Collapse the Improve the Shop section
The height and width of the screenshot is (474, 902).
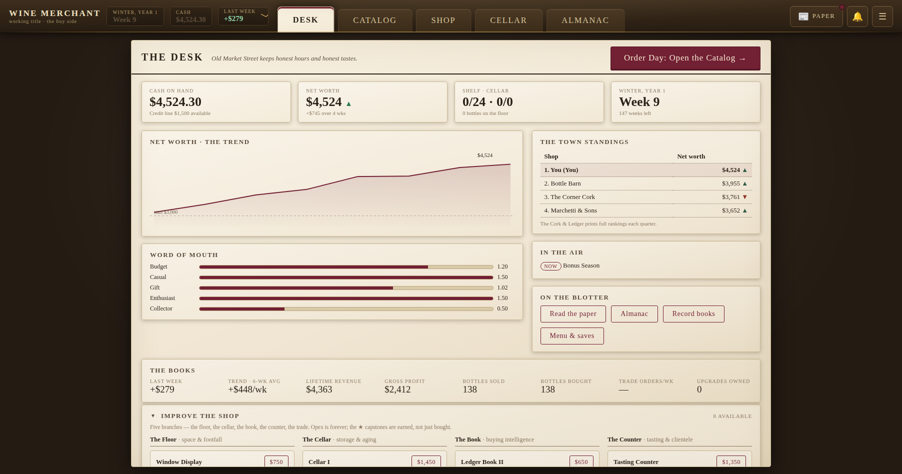click(153, 416)
